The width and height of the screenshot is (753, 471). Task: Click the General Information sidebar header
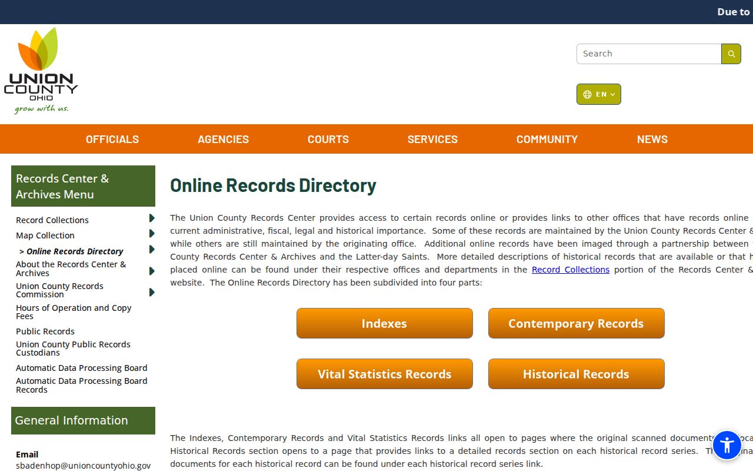[x=83, y=420]
